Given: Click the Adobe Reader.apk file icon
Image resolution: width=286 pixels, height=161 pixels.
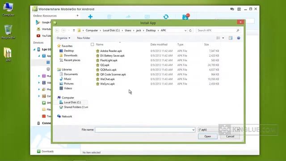Looking at the screenshot, I should coord(97,51).
